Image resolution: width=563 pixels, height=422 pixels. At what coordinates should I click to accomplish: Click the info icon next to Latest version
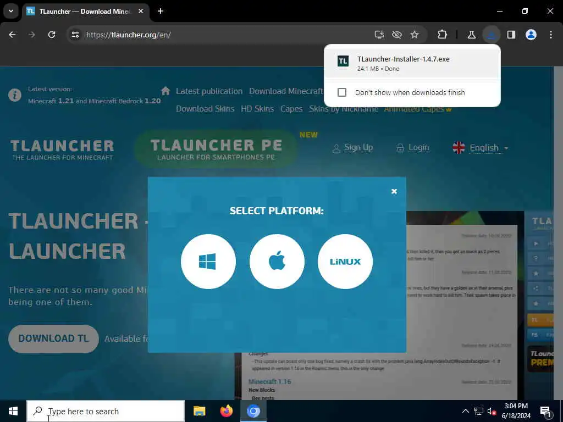tap(15, 95)
